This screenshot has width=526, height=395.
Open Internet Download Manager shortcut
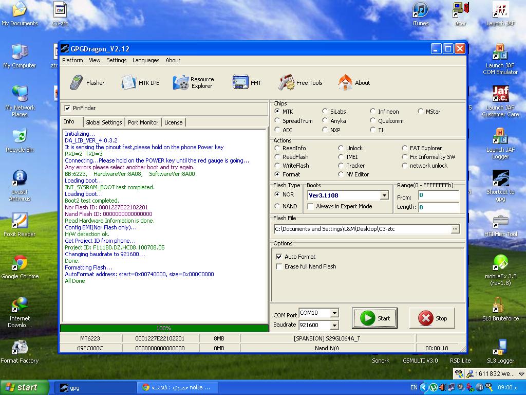pos(20,312)
